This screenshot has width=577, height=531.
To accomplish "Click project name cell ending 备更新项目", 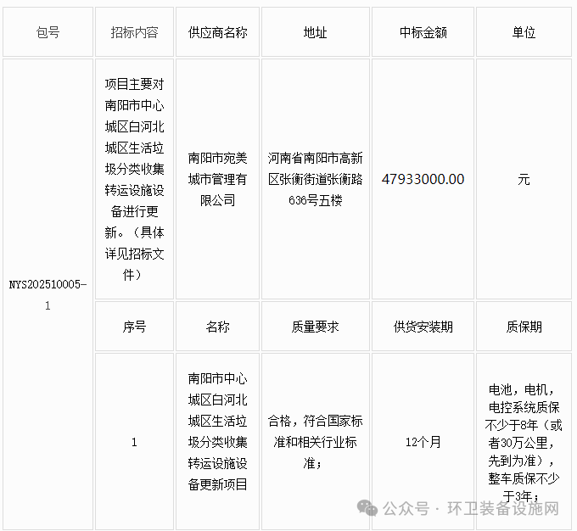I will [217, 442].
